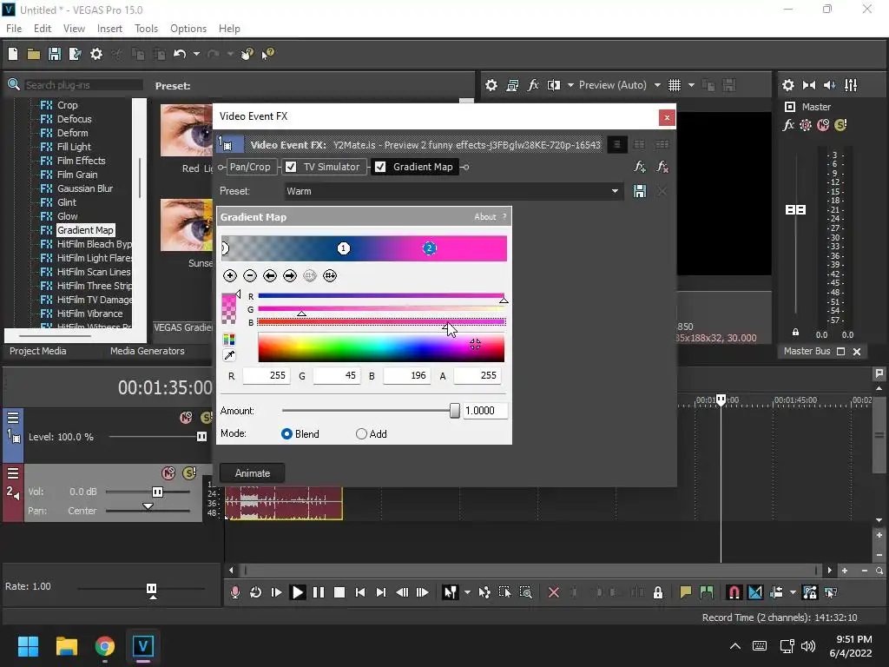Click the Animate button
Viewport: 889px width, 667px height.
tap(253, 473)
